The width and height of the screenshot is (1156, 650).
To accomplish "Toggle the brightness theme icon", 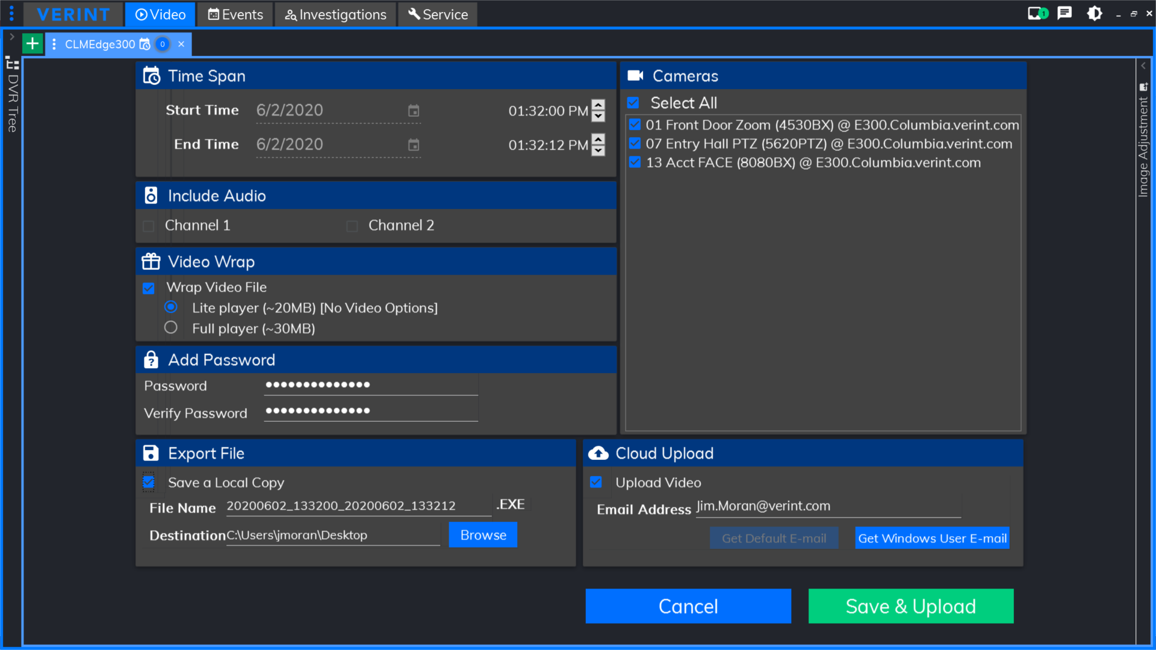I will [1094, 13].
